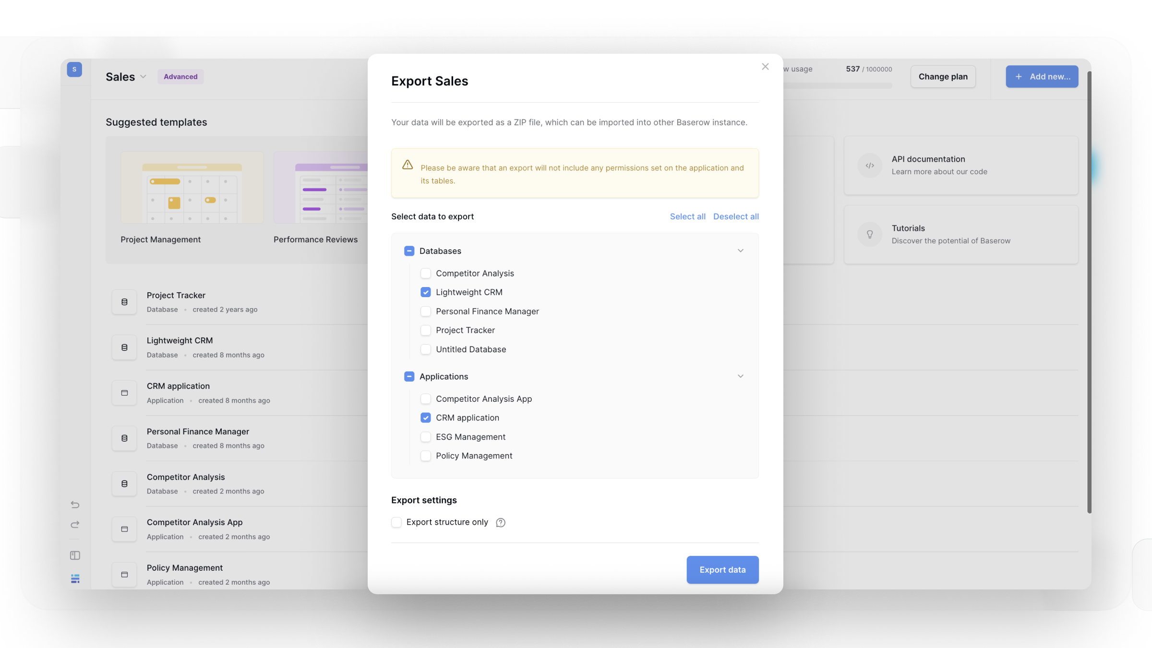Click Select all link
This screenshot has width=1152, height=648.
pyautogui.click(x=687, y=216)
